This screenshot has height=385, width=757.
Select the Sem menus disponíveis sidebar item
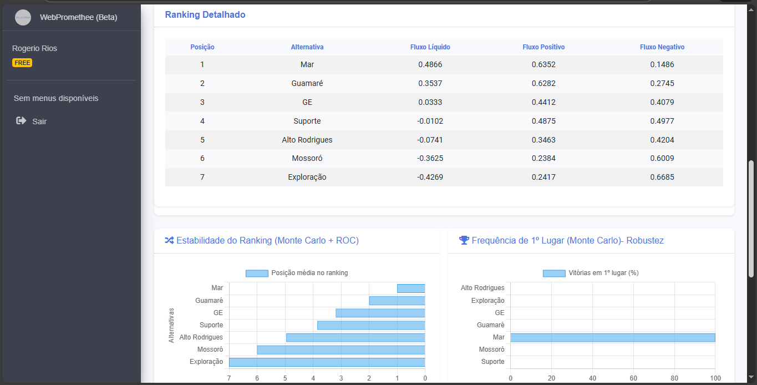pos(56,98)
